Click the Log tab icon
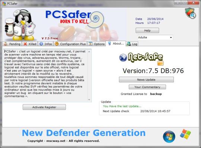 click(128, 44)
